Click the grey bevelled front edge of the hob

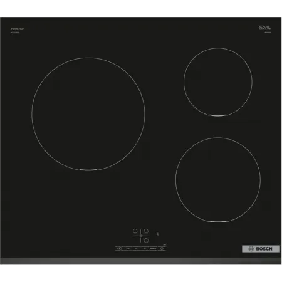coord(141,261)
